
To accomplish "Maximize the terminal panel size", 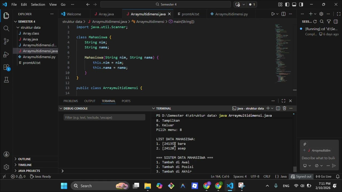I will pos(283,101).
